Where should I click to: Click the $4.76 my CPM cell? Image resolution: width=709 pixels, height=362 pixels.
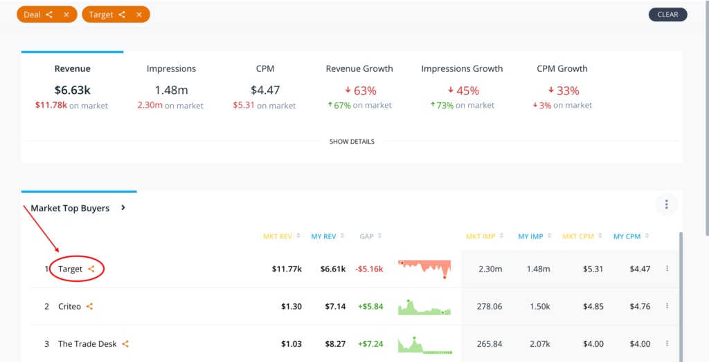[640, 307]
